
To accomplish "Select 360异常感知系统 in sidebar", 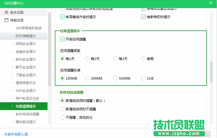I will (x=24, y=28).
